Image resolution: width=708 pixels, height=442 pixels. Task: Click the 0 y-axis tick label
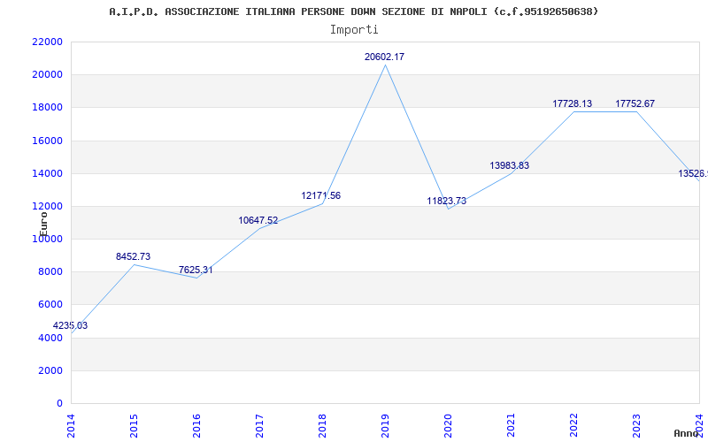pyautogui.click(x=59, y=404)
